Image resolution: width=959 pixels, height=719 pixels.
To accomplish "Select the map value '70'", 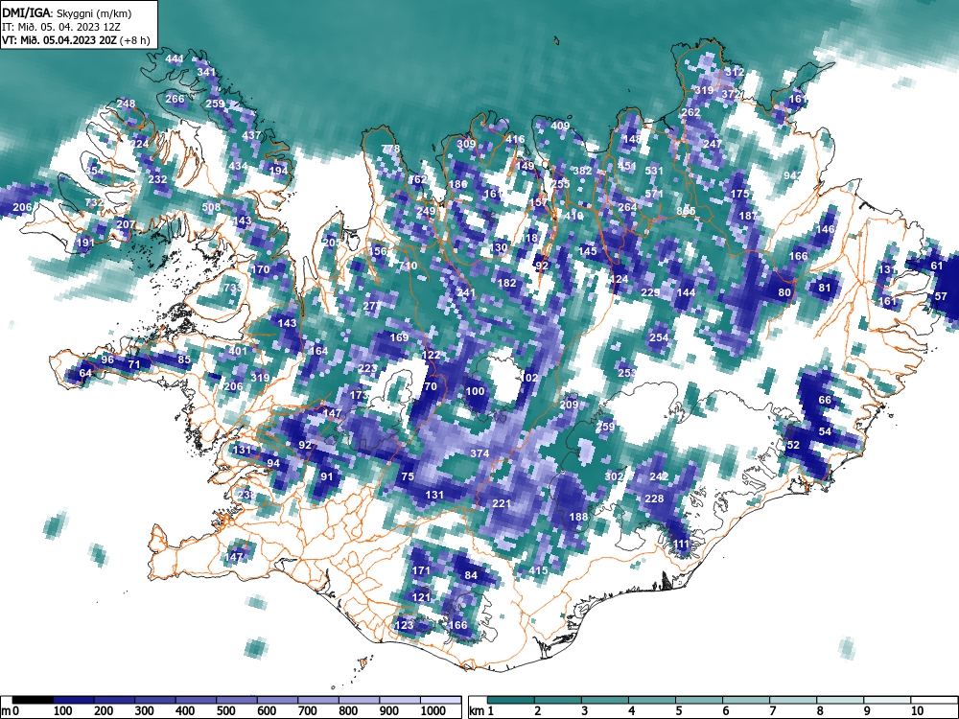I will pos(431,386).
